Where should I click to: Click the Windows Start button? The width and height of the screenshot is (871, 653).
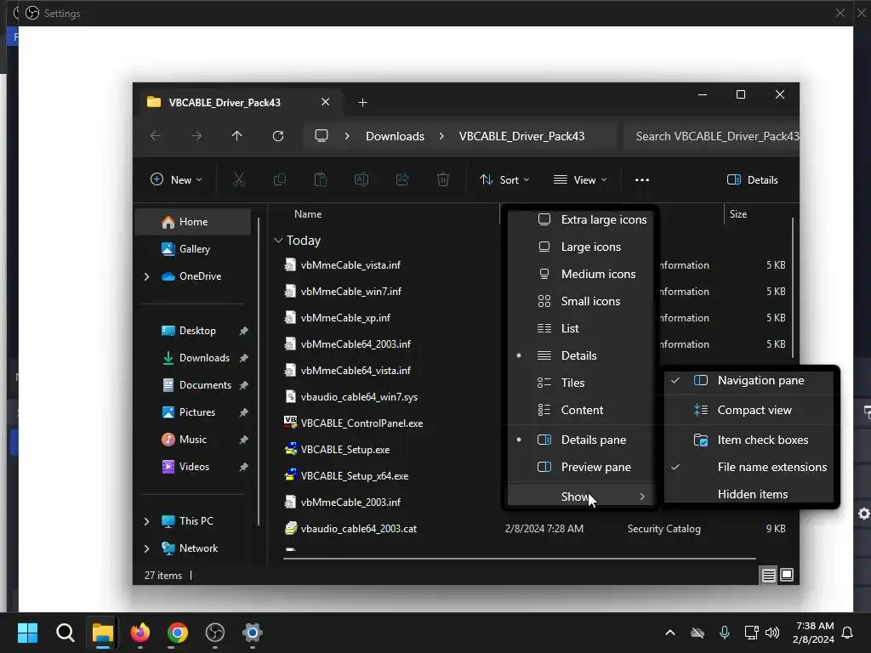tap(28, 633)
